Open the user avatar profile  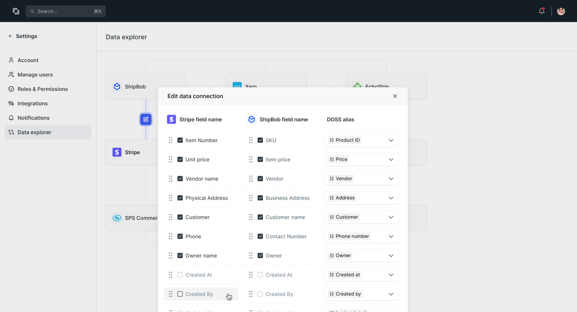point(561,11)
